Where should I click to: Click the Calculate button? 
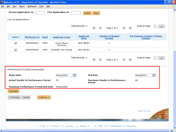coord(13,91)
